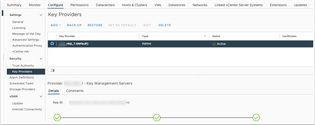Open Authentication Proxy settings
The width and height of the screenshot is (315, 125).
coord(27,46)
